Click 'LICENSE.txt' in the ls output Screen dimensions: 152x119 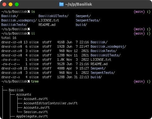pos(49,20)
